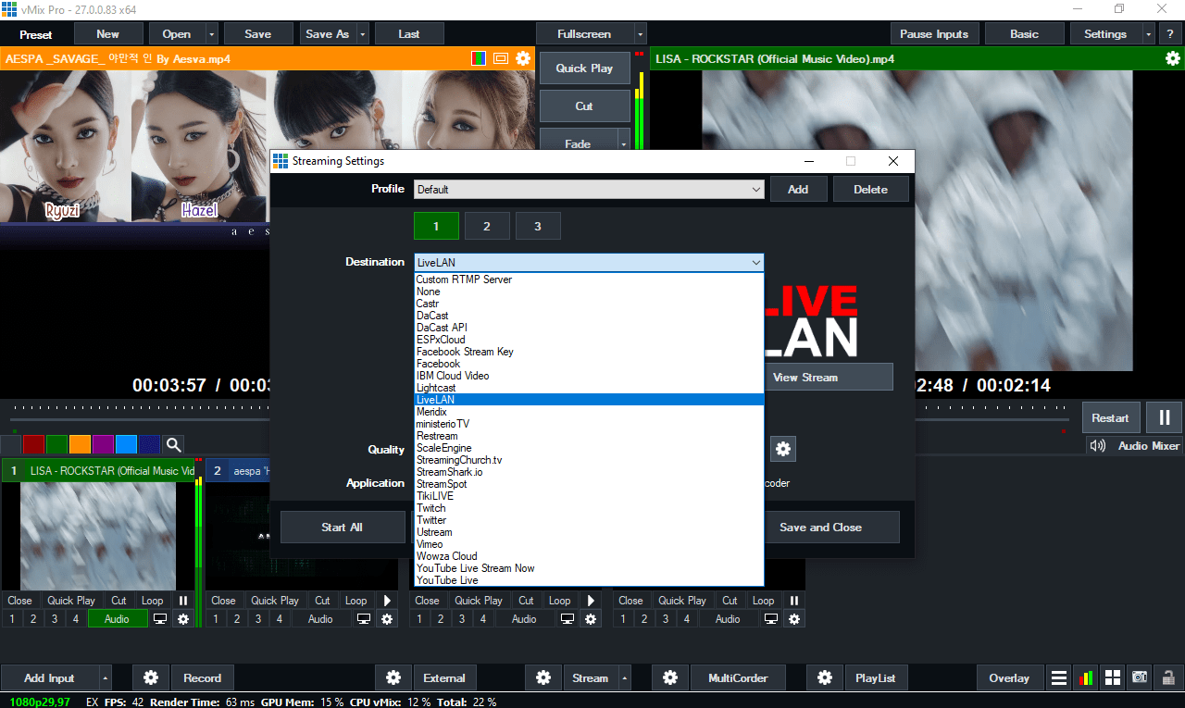Toggle overlay 2 on the fourth input tile

[x=644, y=618]
